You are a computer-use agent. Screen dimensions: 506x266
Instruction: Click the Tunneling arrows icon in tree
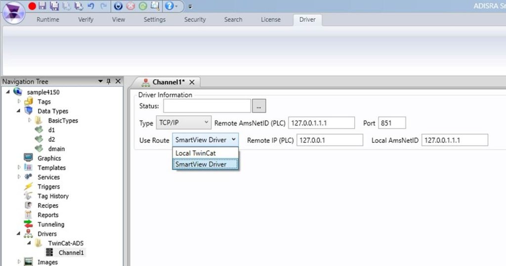[29, 224]
